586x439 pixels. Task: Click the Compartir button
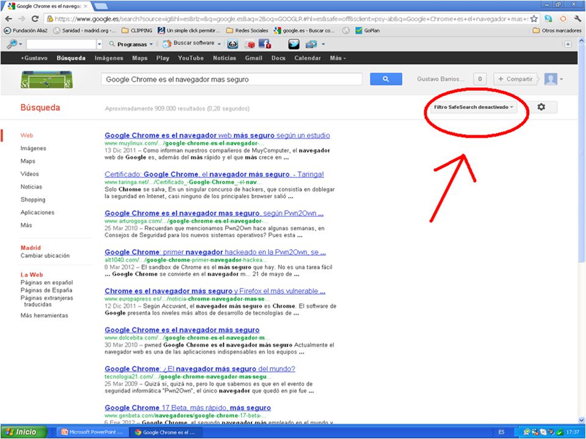click(515, 79)
